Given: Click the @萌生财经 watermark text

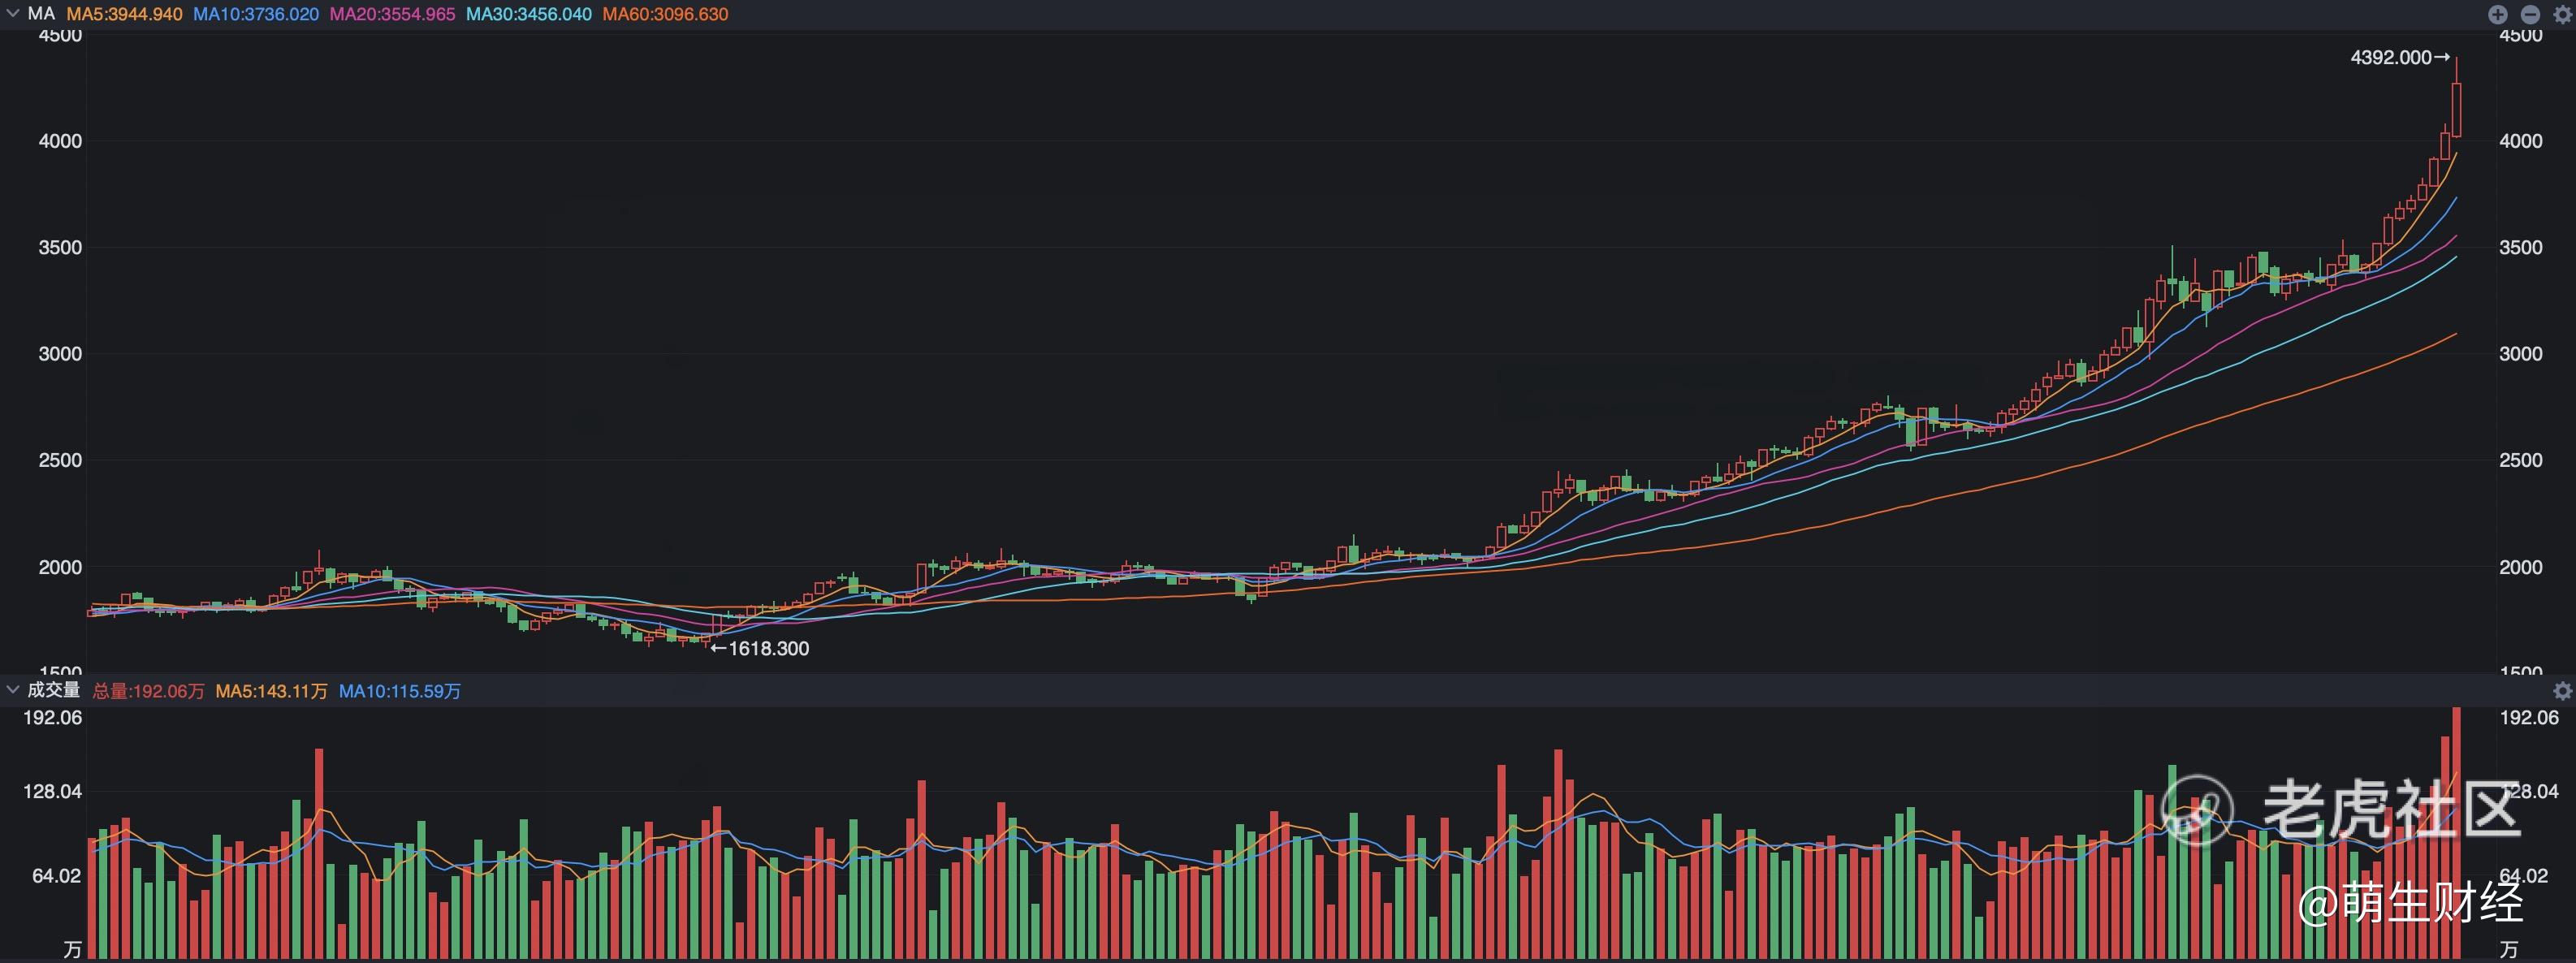Looking at the screenshot, I should tap(2410, 903).
